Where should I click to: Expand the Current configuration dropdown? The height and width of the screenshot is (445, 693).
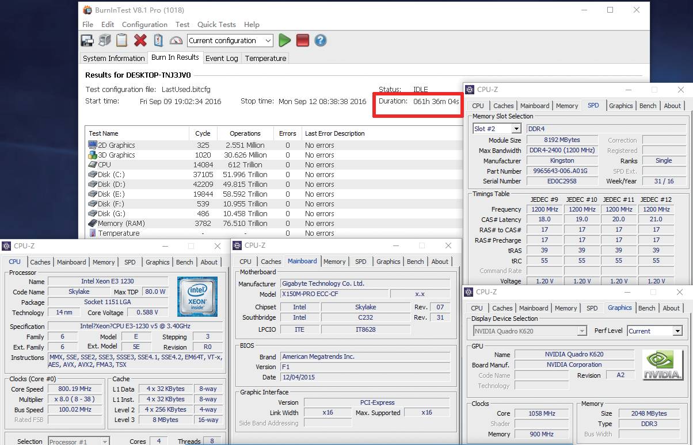coord(268,40)
